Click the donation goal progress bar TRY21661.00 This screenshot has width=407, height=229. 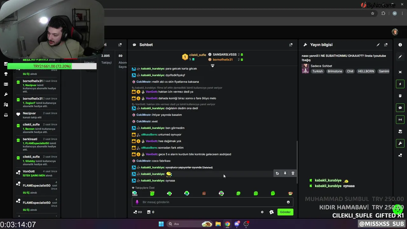(52, 66)
